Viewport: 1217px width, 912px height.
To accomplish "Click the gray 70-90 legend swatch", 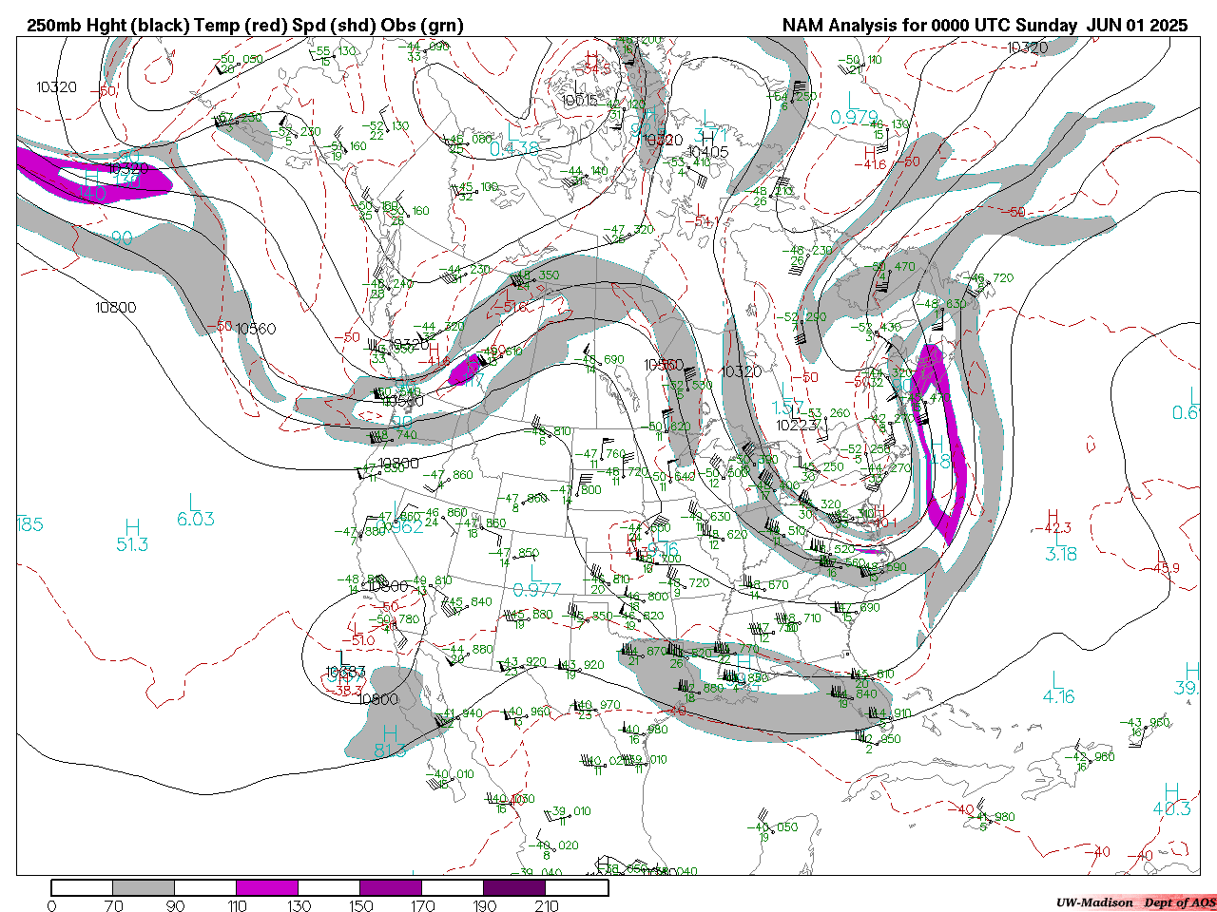I will (x=144, y=888).
